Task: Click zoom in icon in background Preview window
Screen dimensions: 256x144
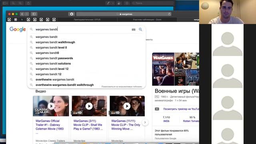Action: [x=20, y=3]
